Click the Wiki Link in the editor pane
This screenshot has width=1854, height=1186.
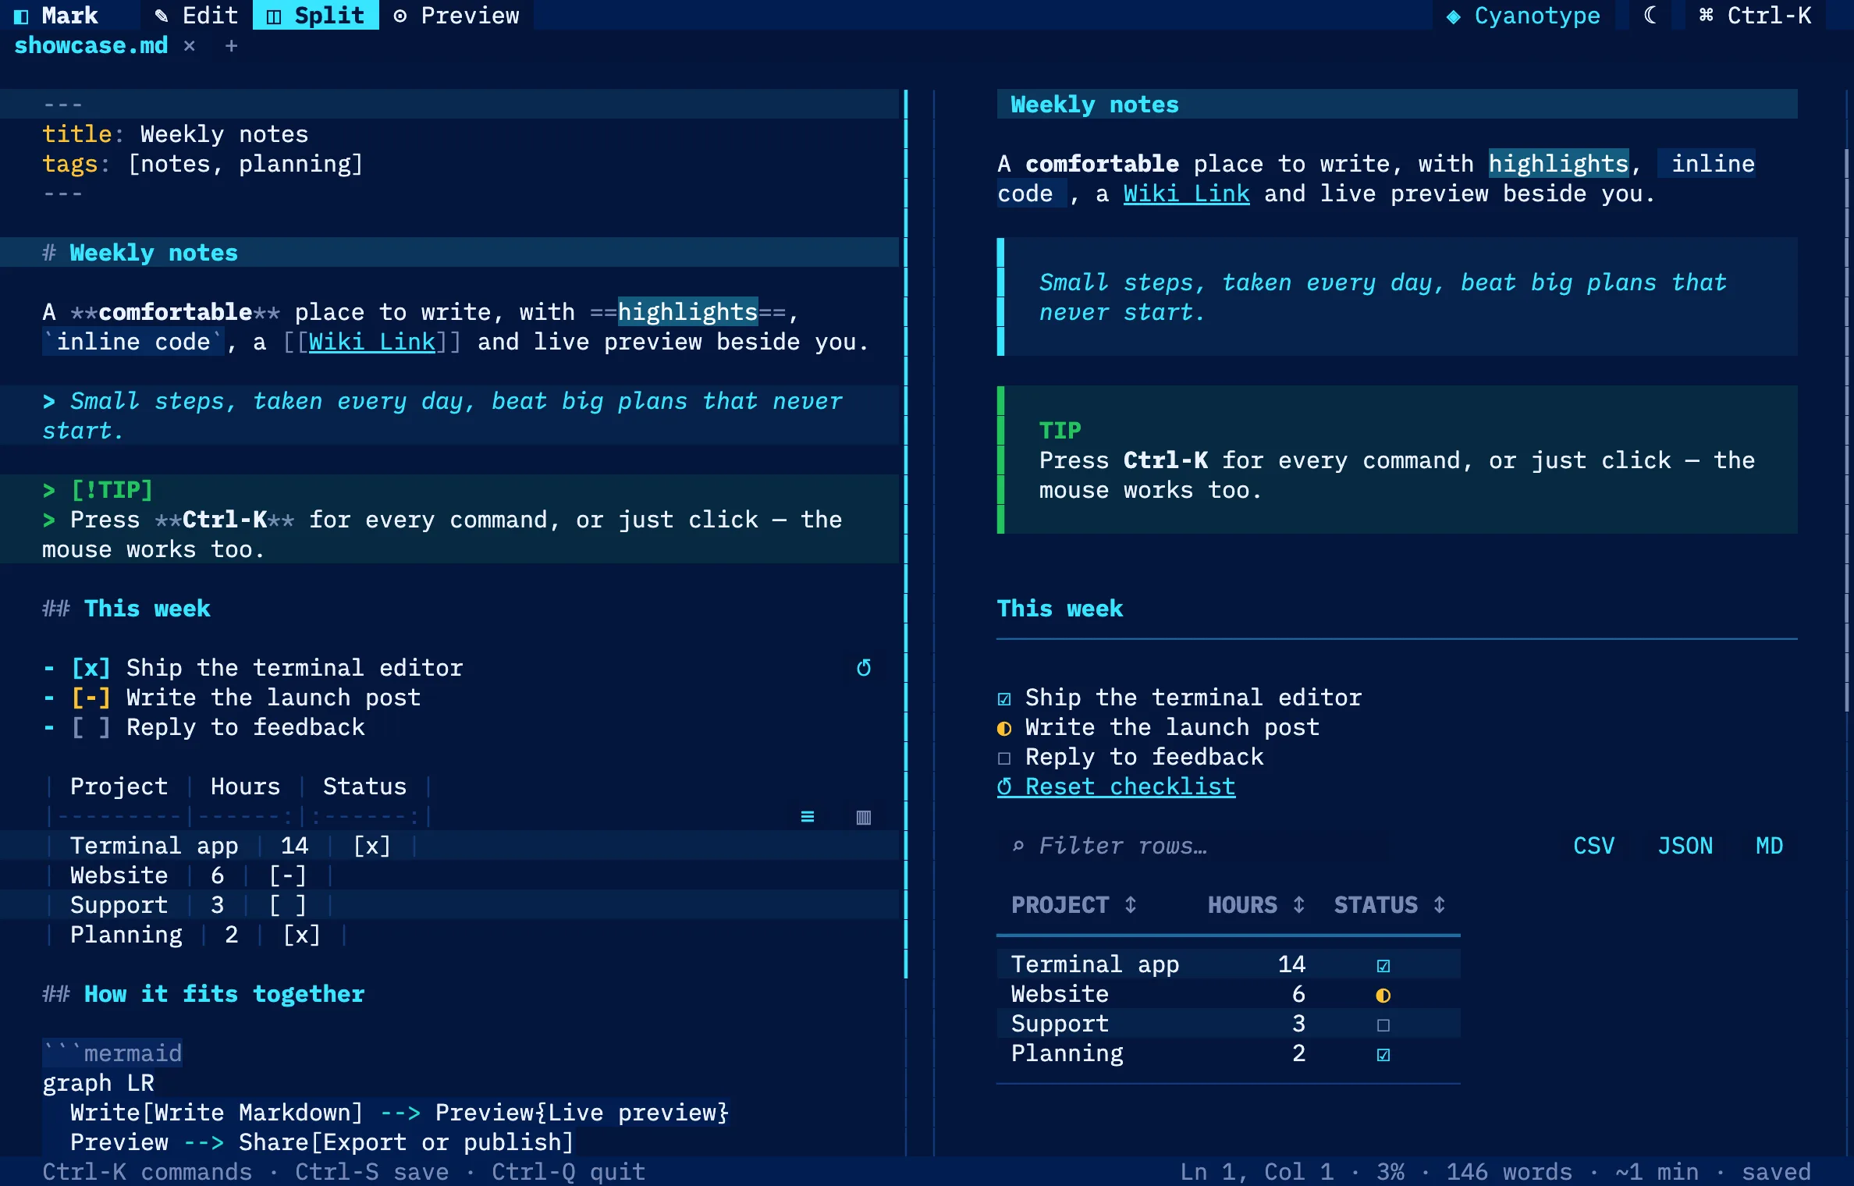[x=371, y=342]
